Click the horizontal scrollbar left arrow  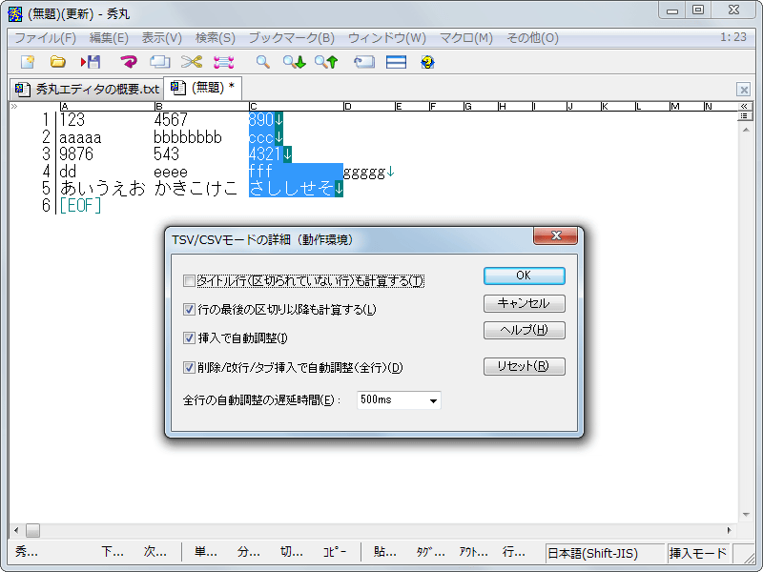coord(16,530)
